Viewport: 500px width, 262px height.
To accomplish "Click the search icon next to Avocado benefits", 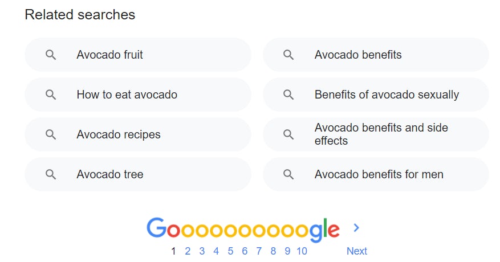I will pos(288,55).
